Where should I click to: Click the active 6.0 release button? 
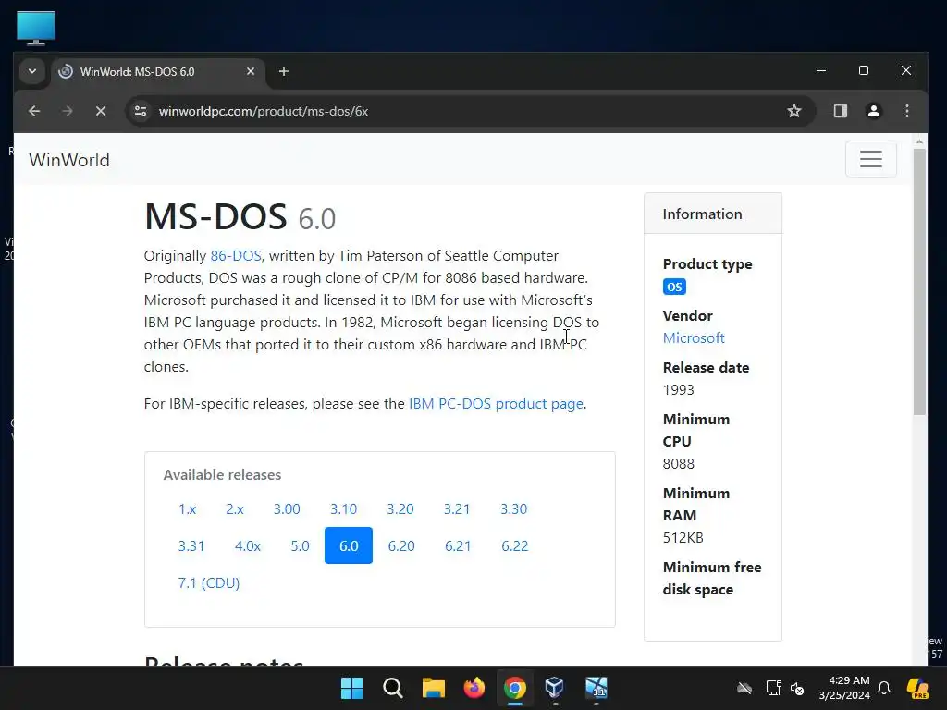click(x=349, y=545)
